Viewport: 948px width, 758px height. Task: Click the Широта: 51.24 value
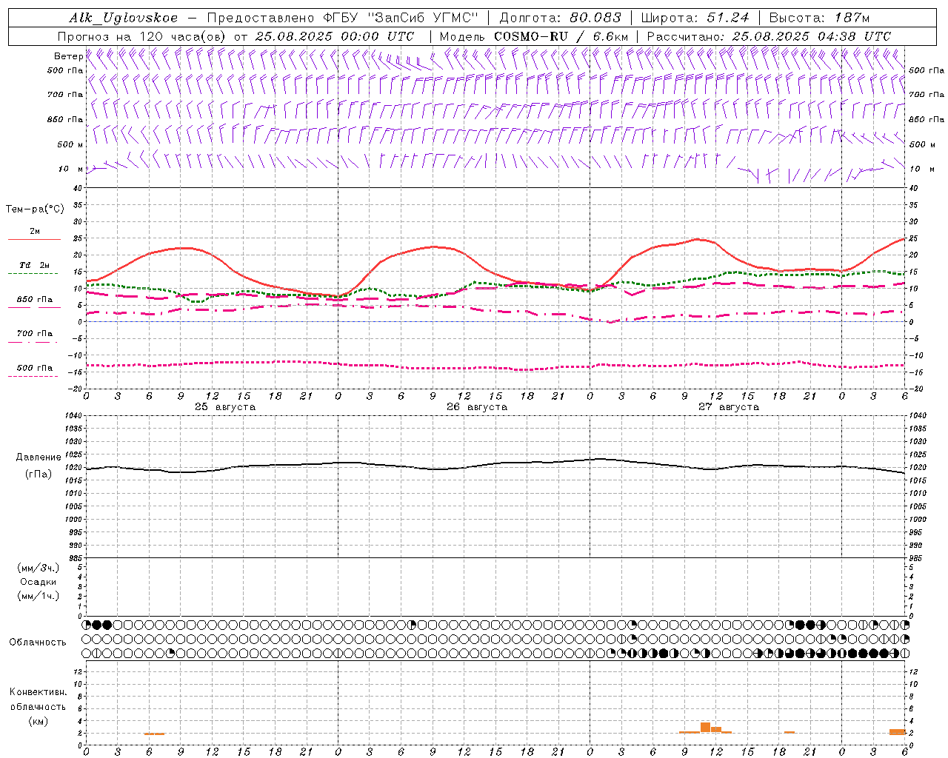tap(695, 18)
